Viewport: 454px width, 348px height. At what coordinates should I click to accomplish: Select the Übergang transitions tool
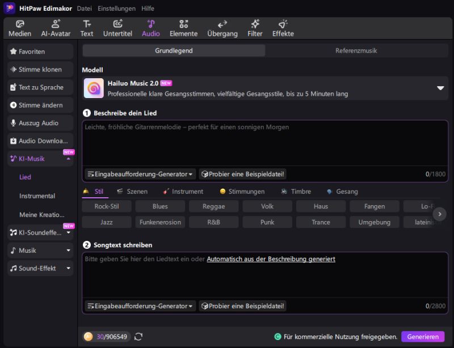222,28
